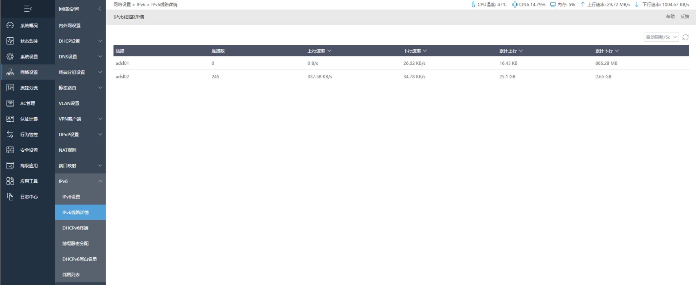Open the AC管理 wifi icon
This screenshot has height=285, width=696.
[10, 103]
